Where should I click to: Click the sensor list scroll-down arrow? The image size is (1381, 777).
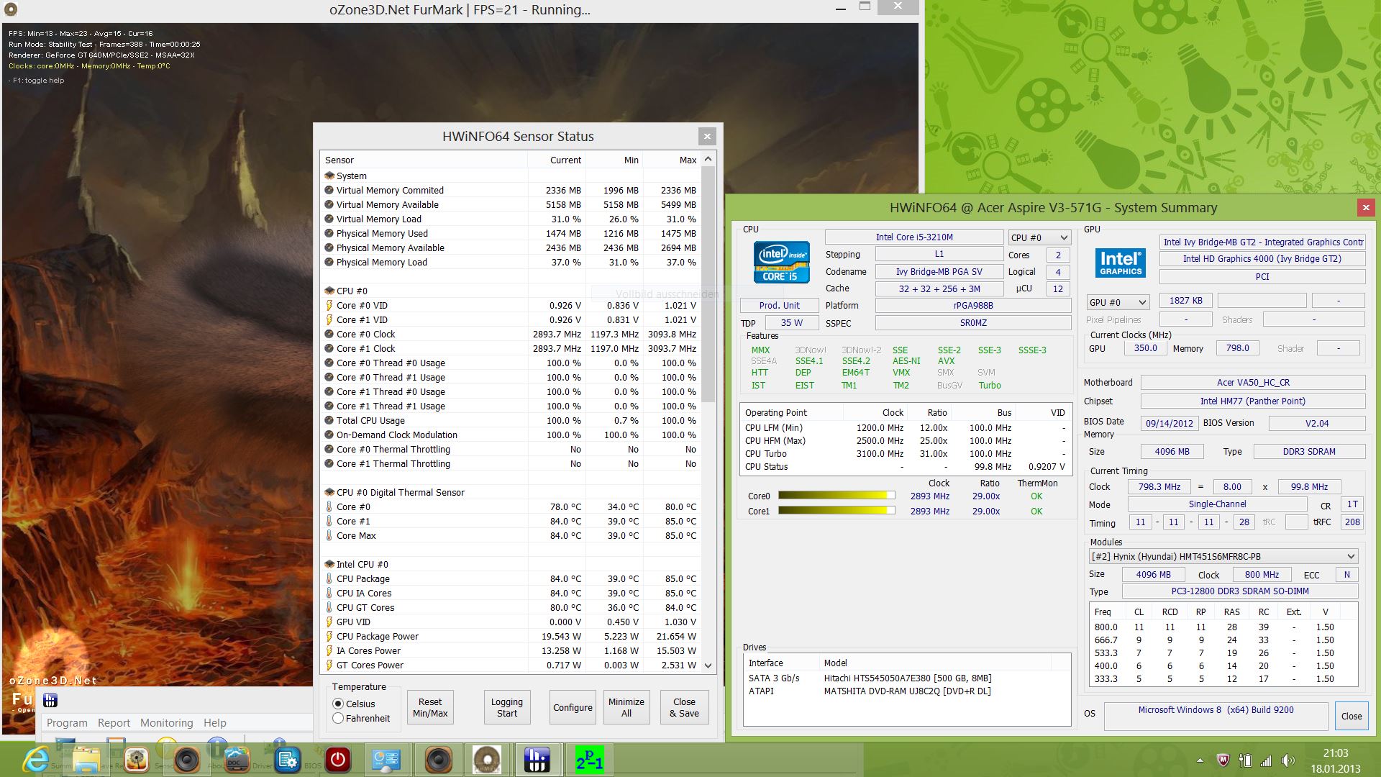708,665
